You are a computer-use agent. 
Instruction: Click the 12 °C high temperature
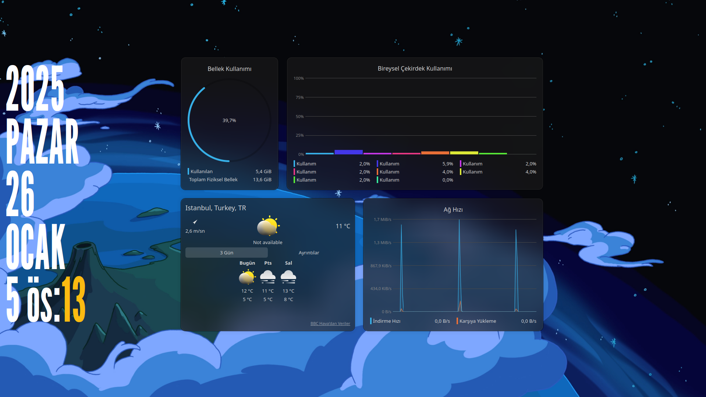click(x=247, y=291)
